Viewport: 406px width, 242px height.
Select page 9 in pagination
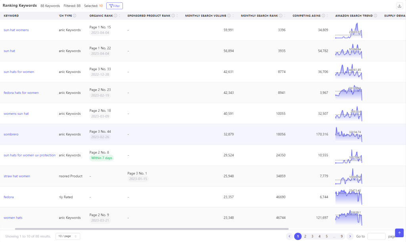click(342, 236)
